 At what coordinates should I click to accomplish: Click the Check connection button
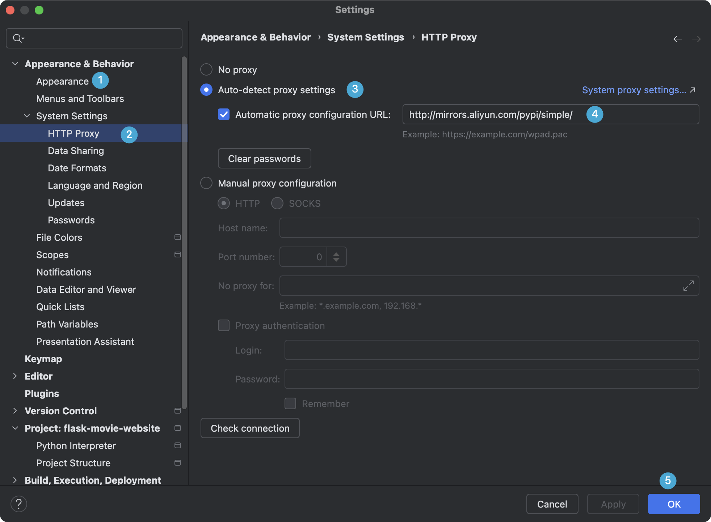[x=250, y=428]
